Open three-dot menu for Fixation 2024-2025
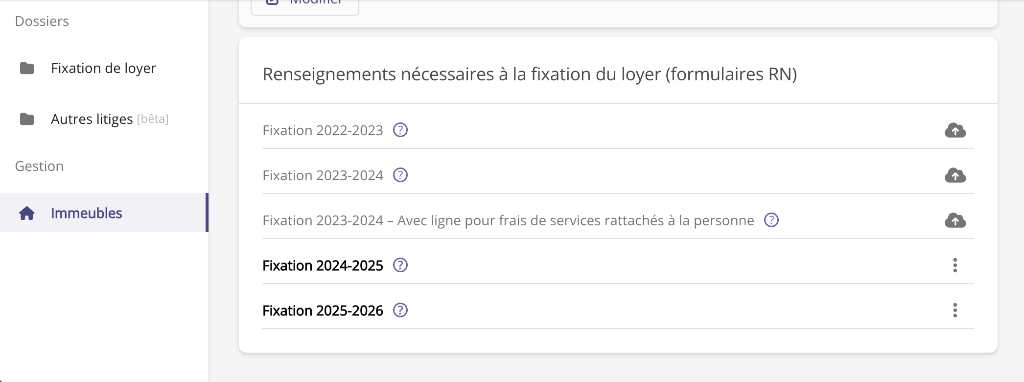The image size is (1024, 382). [954, 265]
